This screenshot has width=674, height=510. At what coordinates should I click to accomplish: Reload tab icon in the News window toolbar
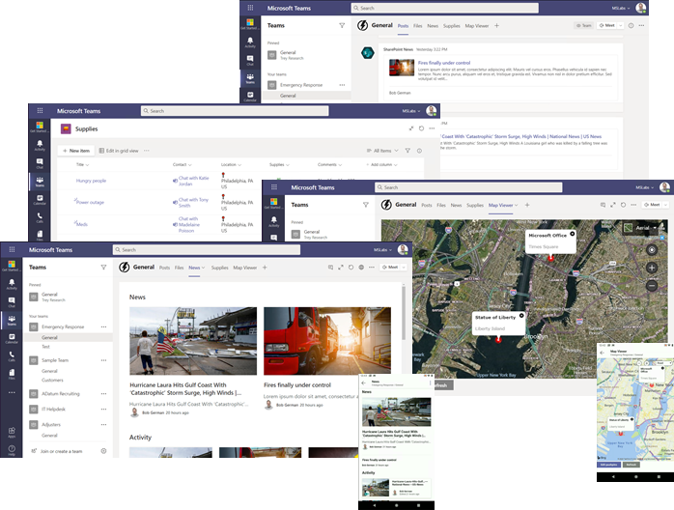point(351,267)
